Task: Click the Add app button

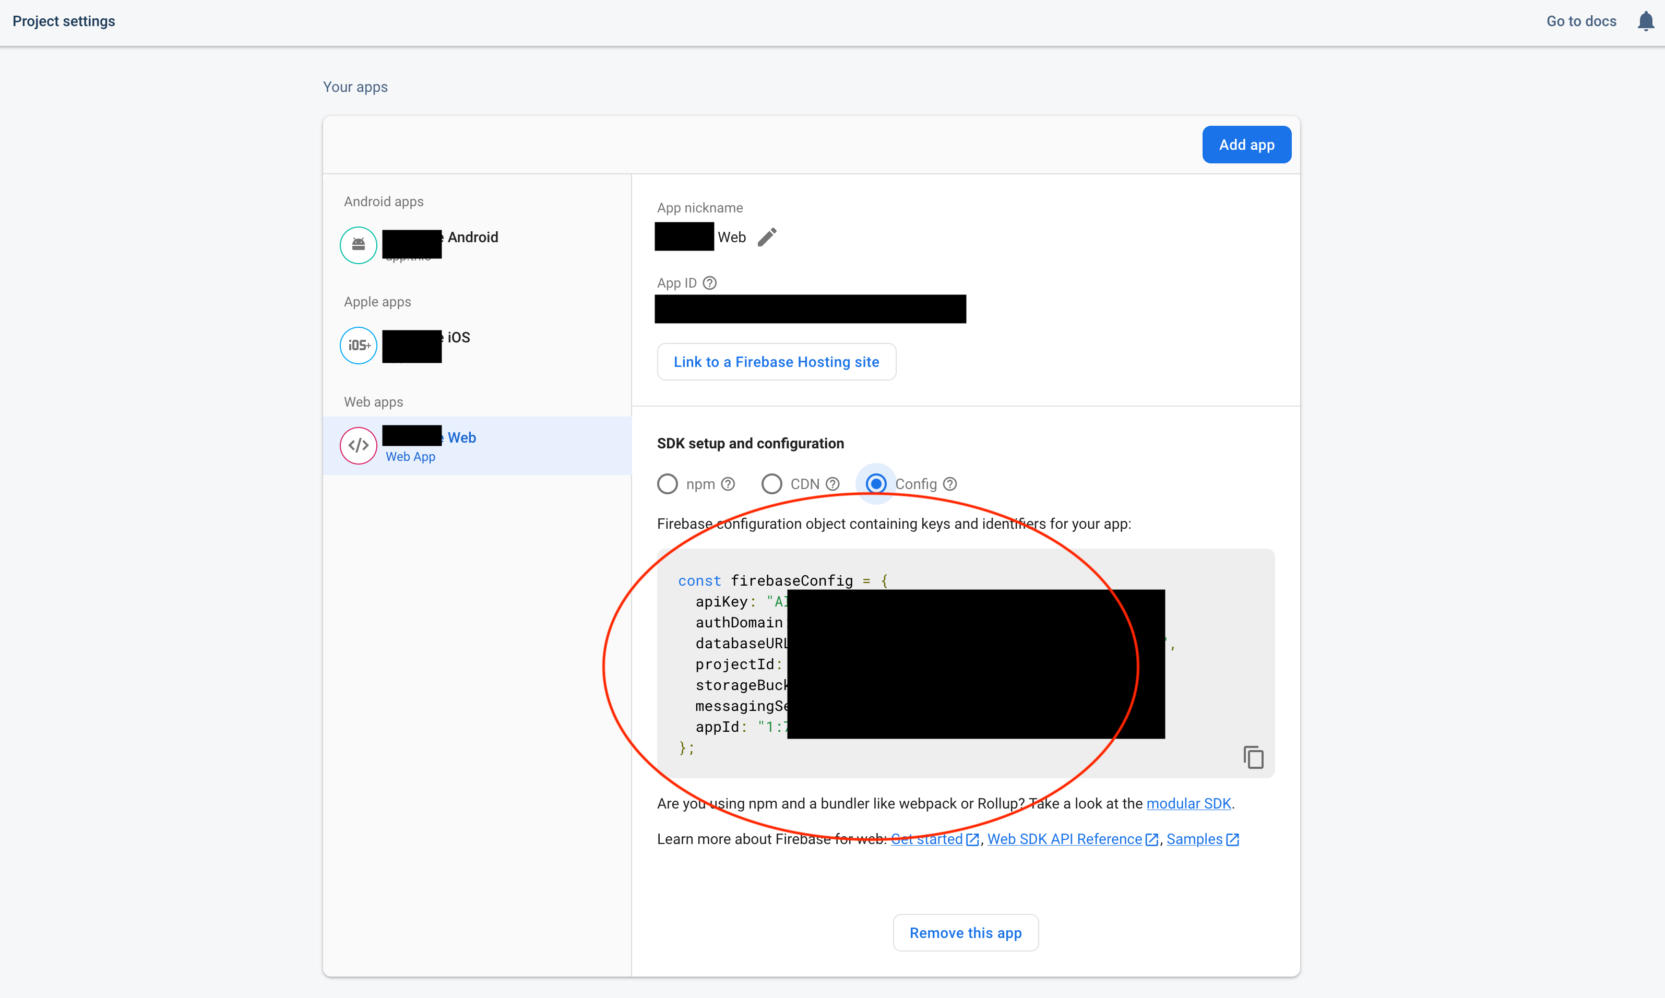Action: 1246,144
